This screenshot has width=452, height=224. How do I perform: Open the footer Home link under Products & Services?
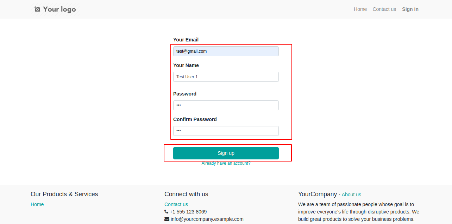click(x=37, y=204)
